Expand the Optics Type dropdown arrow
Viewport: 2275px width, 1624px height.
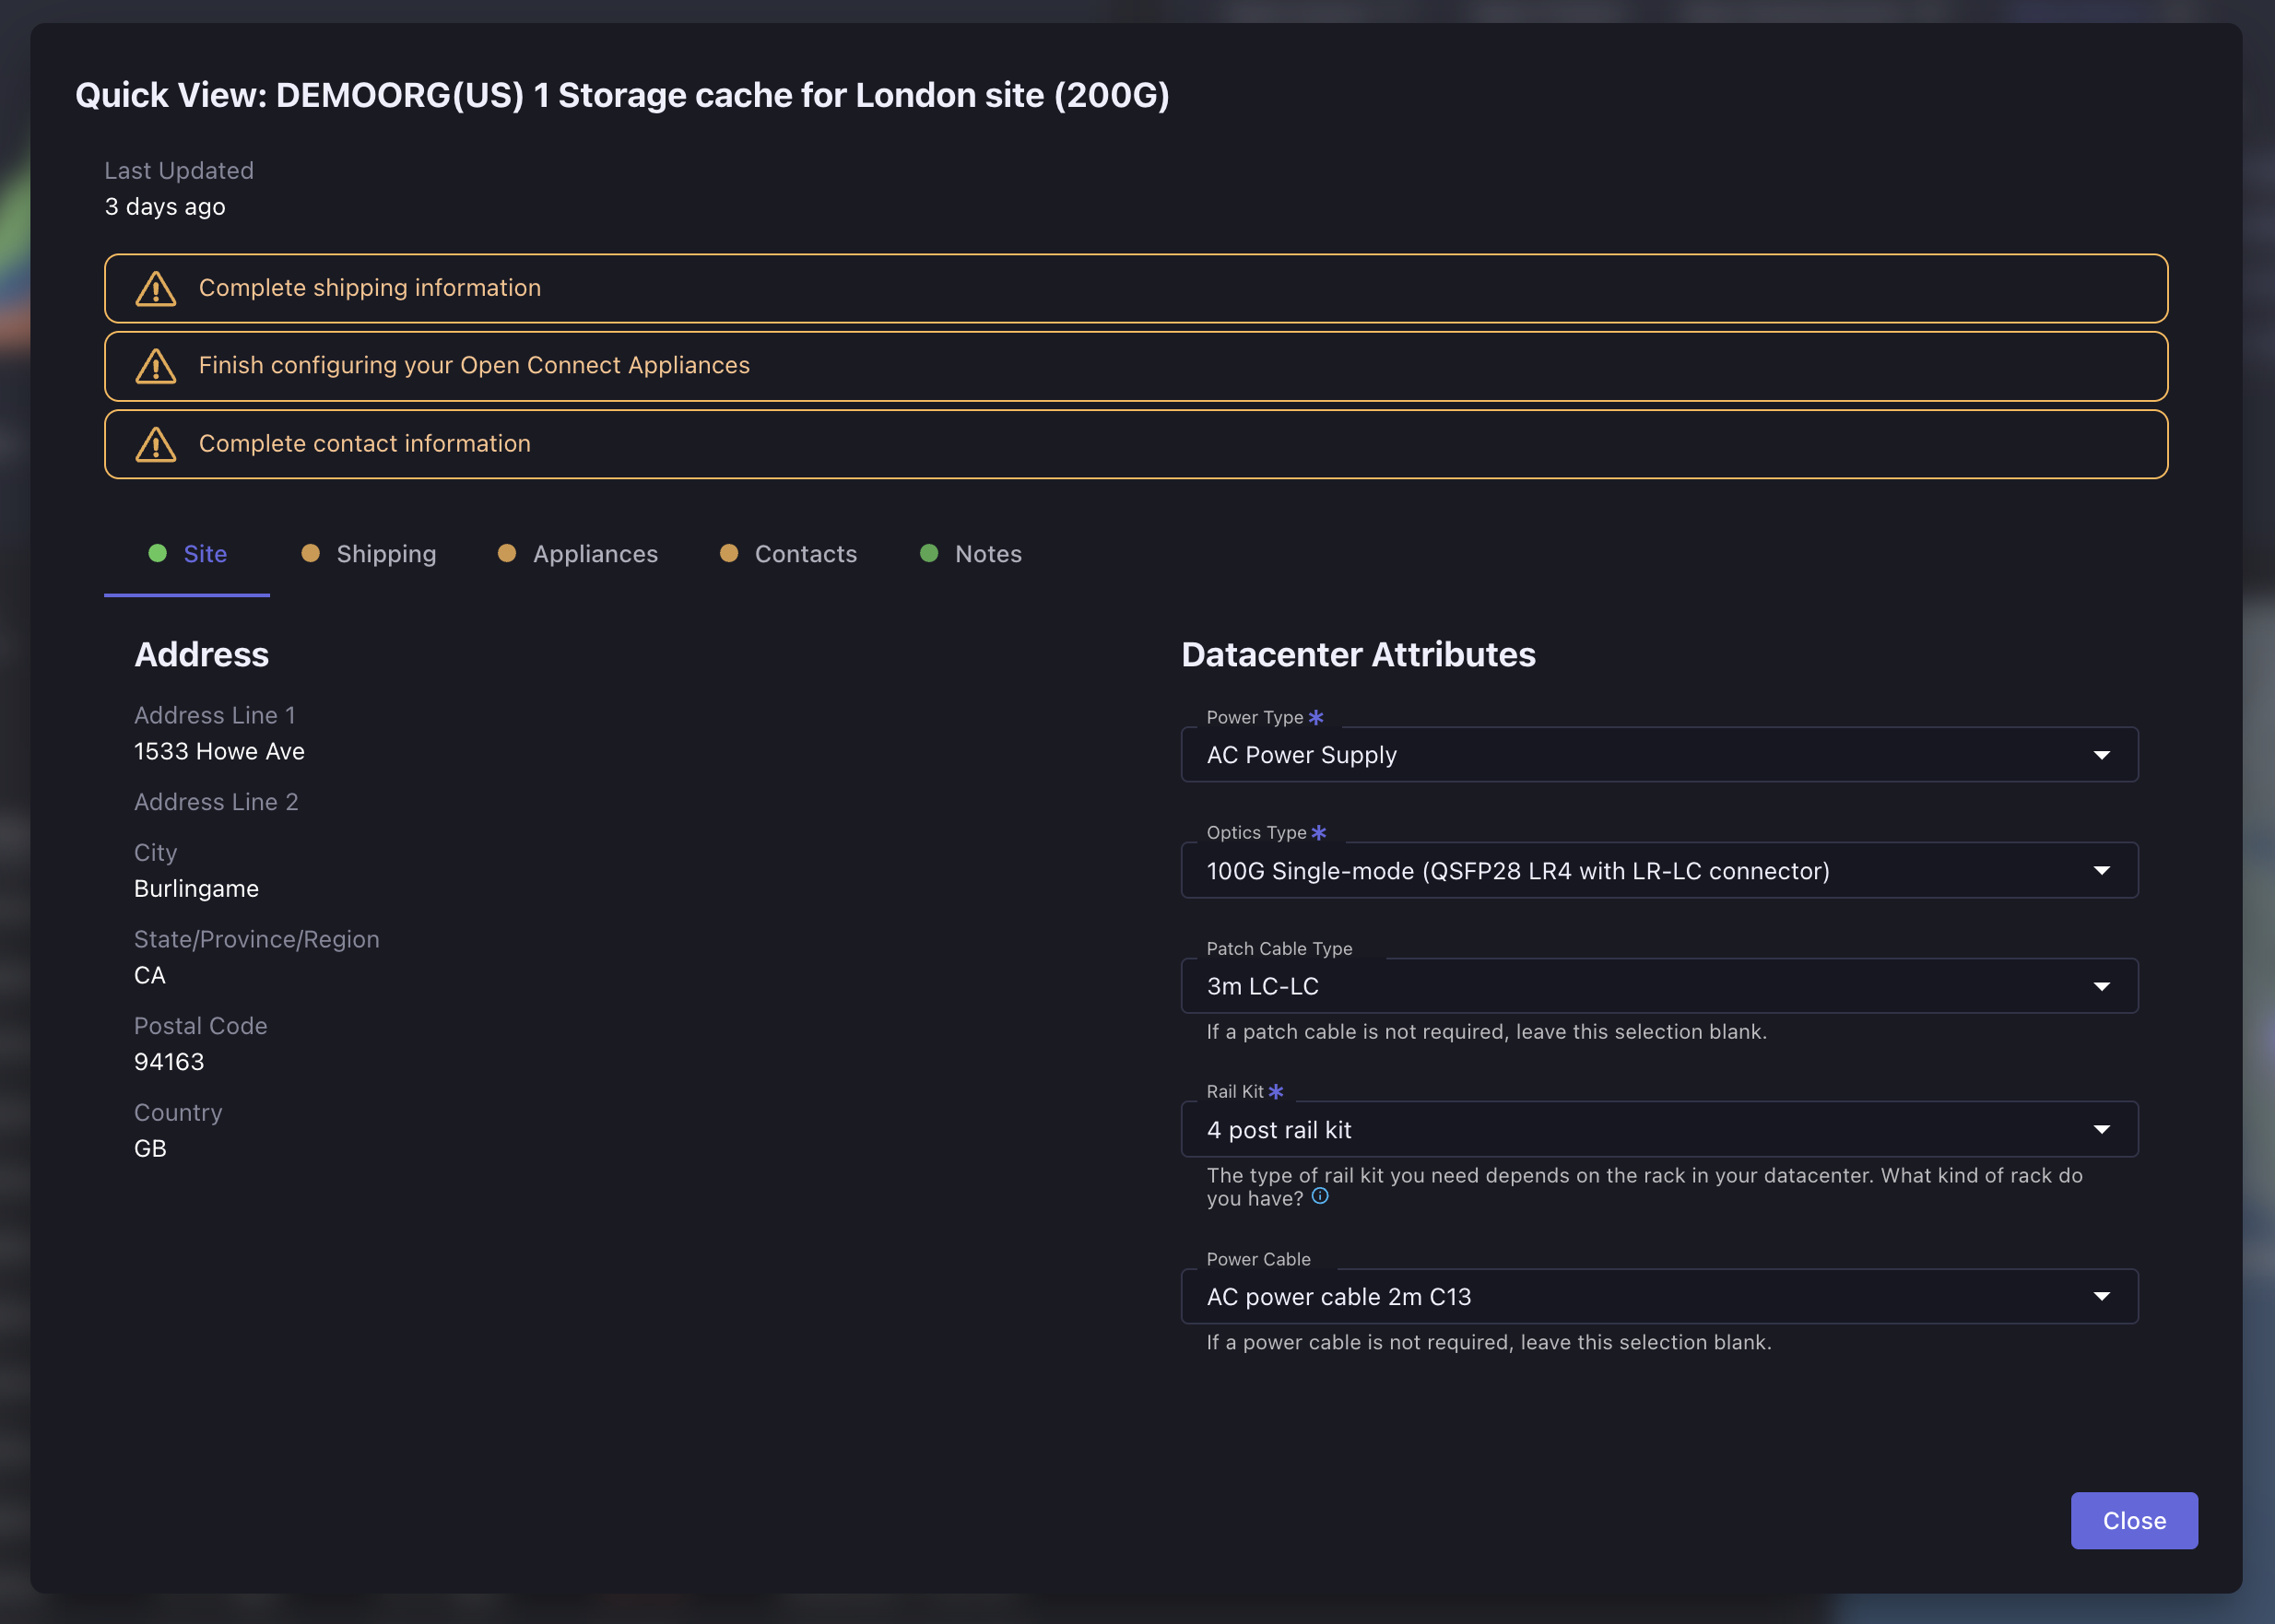click(x=2102, y=871)
